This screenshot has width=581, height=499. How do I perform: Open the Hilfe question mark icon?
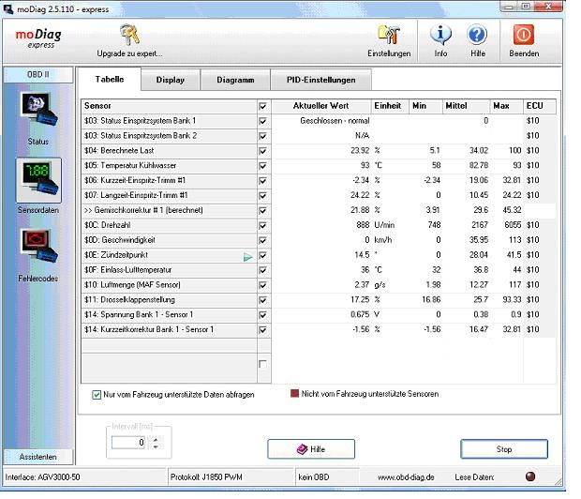click(x=477, y=35)
